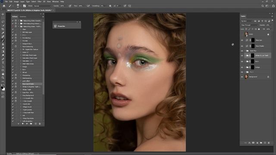
Task: Click the foreground color swatch
Action: click(x=2, y=87)
